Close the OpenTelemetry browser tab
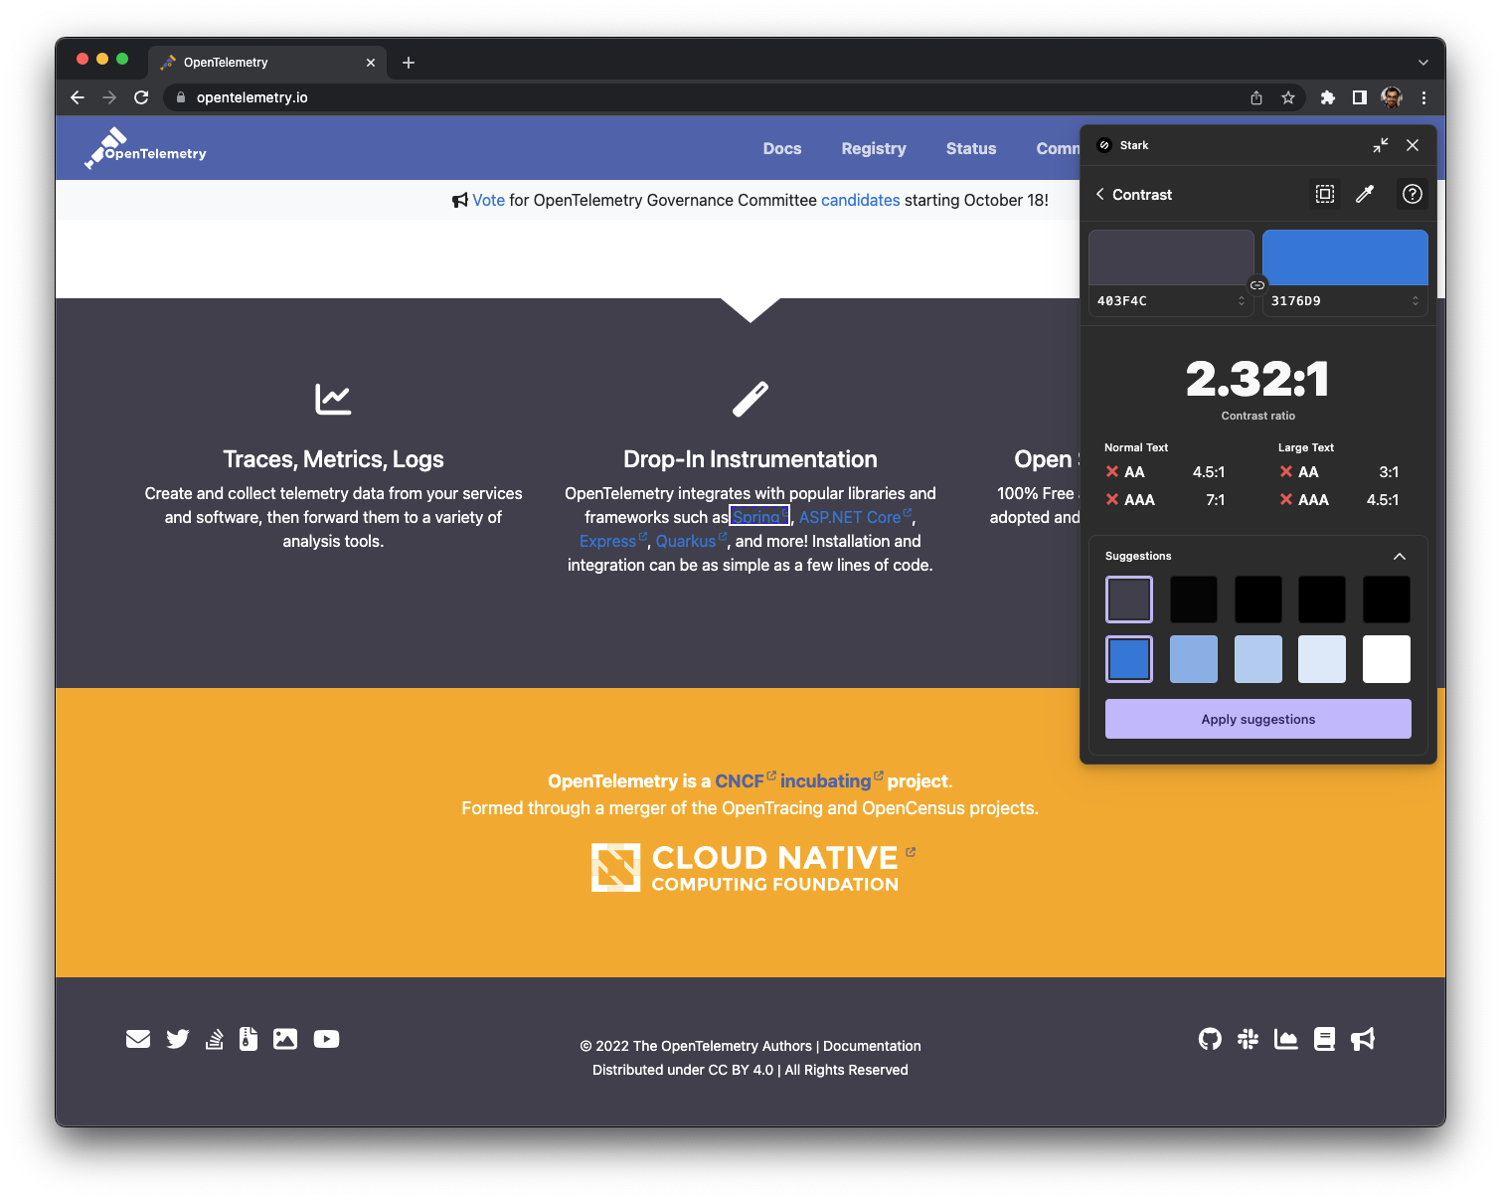The height and width of the screenshot is (1200, 1501). pos(371,63)
